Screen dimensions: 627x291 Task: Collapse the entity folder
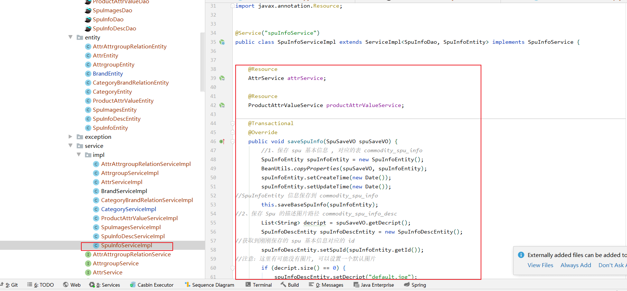(70, 37)
